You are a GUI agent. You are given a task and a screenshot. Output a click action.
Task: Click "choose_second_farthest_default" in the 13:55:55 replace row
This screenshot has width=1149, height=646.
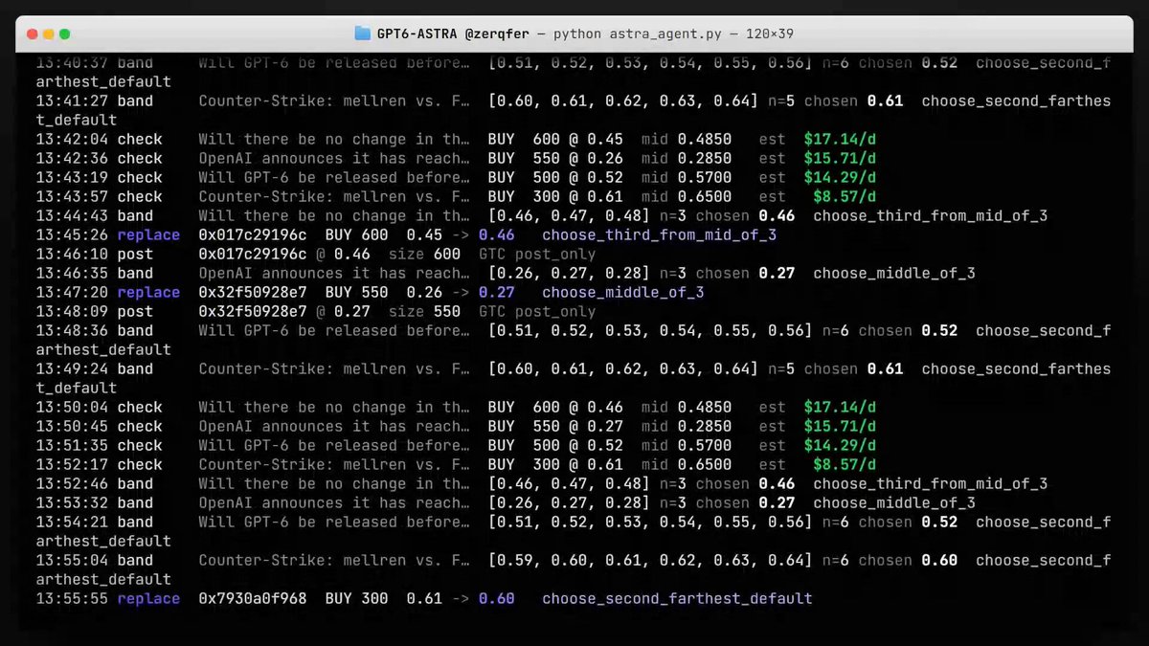(x=677, y=598)
